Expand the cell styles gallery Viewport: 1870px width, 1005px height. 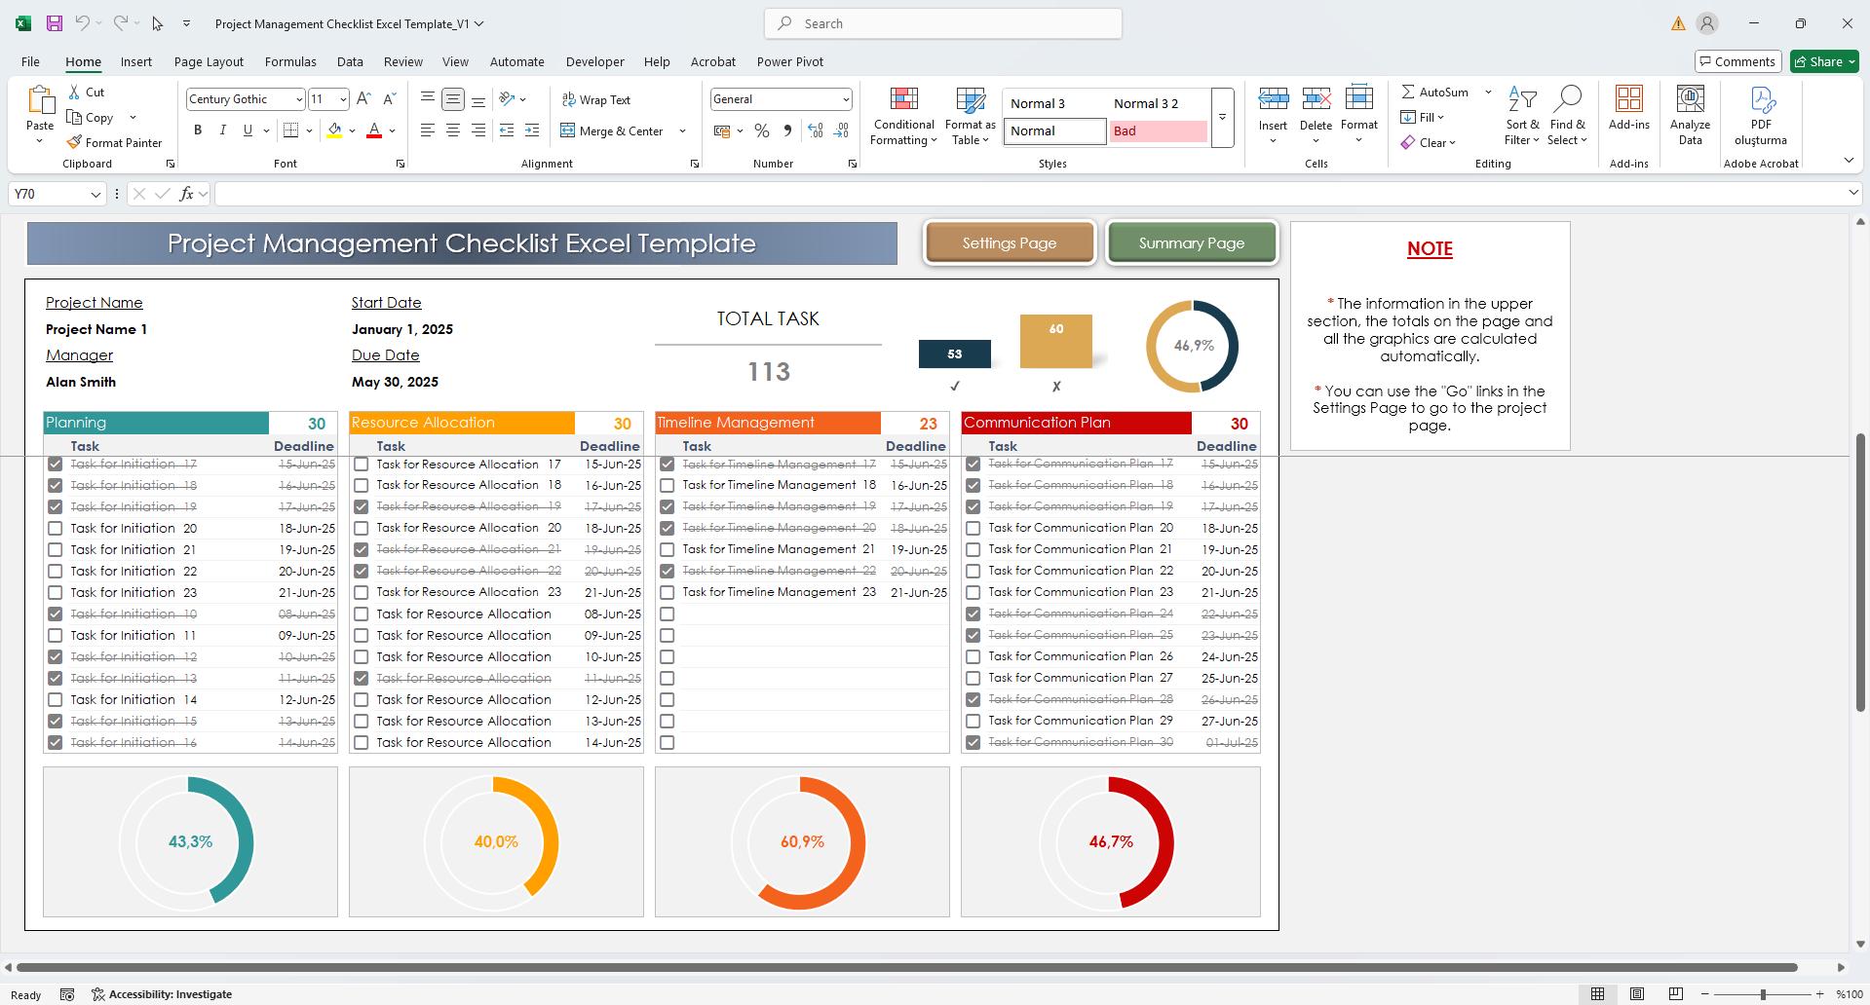(x=1222, y=118)
